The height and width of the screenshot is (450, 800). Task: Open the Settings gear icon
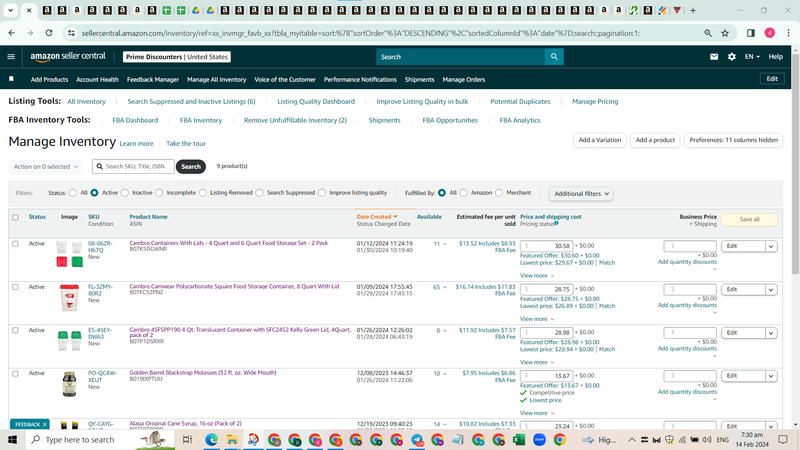coord(732,57)
